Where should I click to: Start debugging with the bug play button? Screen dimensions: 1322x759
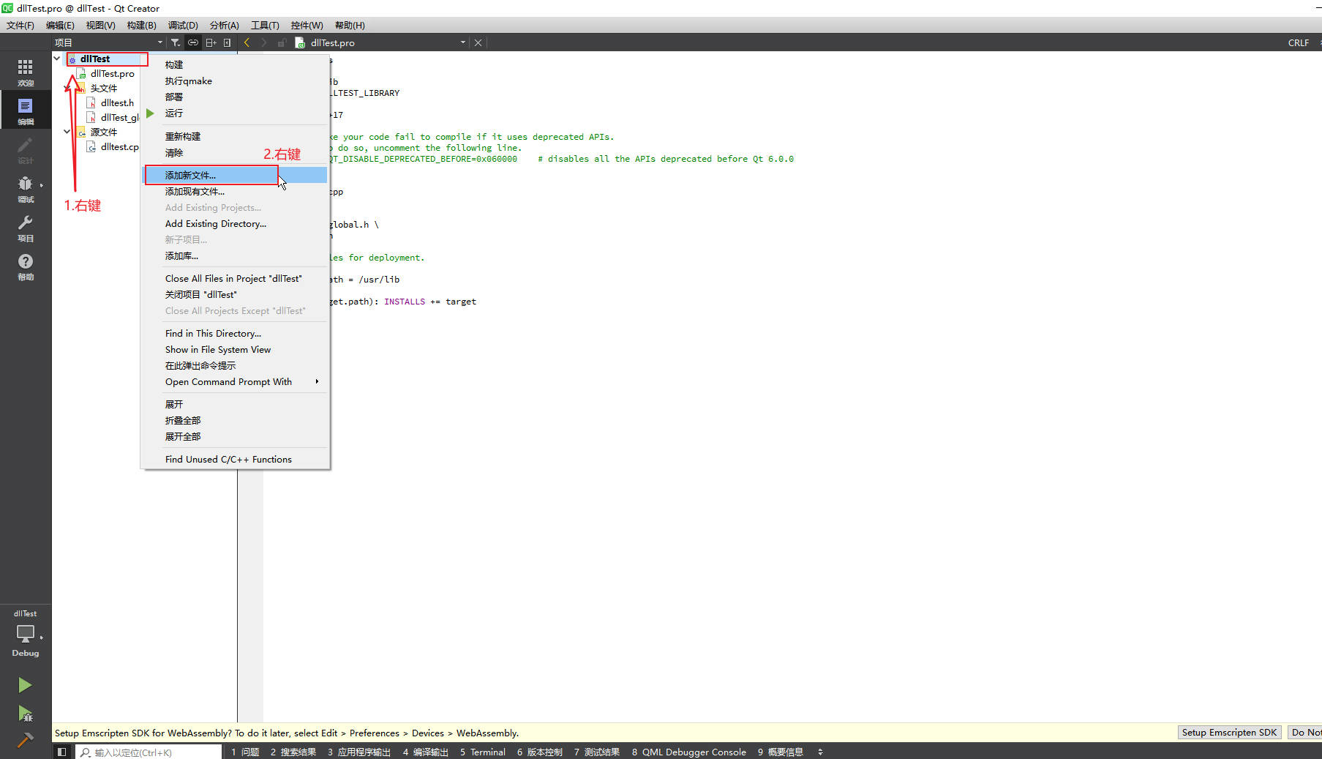click(x=25, y=713)
